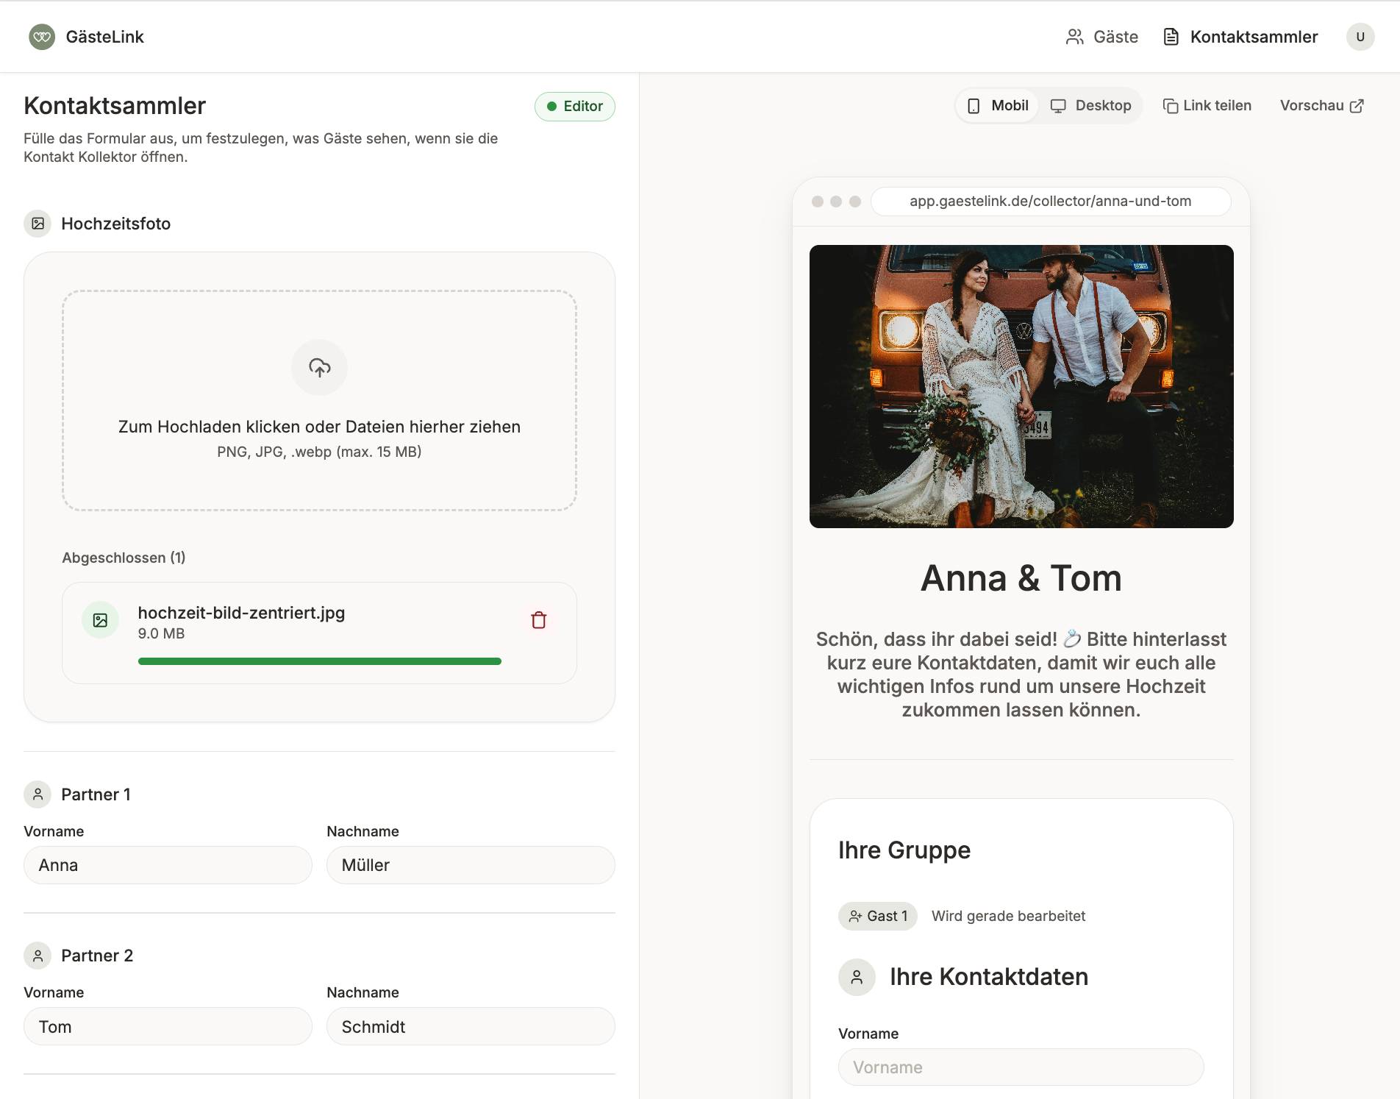Click the image icon next to uploaded file
This screenshot has width=1400, height=1099.
pos(101,620)
